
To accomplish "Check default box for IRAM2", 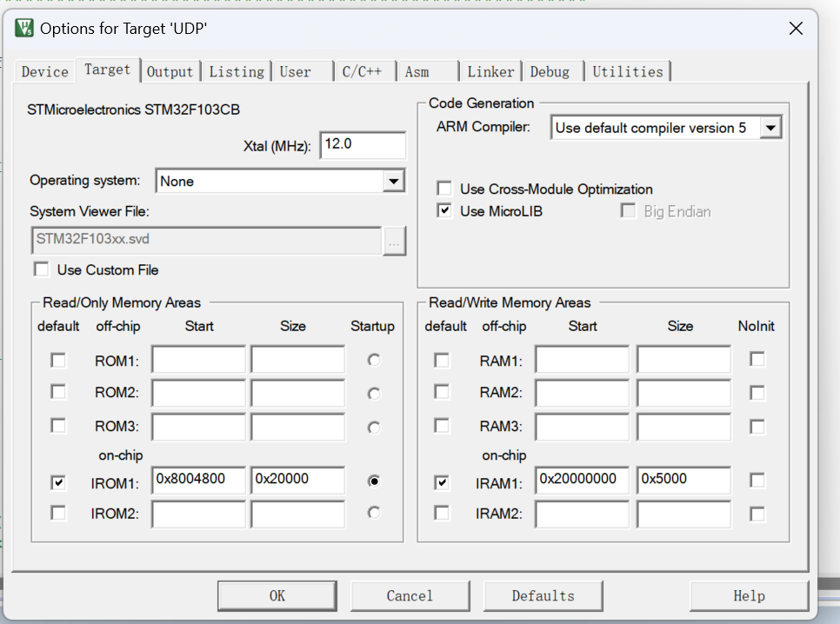I will pyautogui.click(x=442, y=513).
